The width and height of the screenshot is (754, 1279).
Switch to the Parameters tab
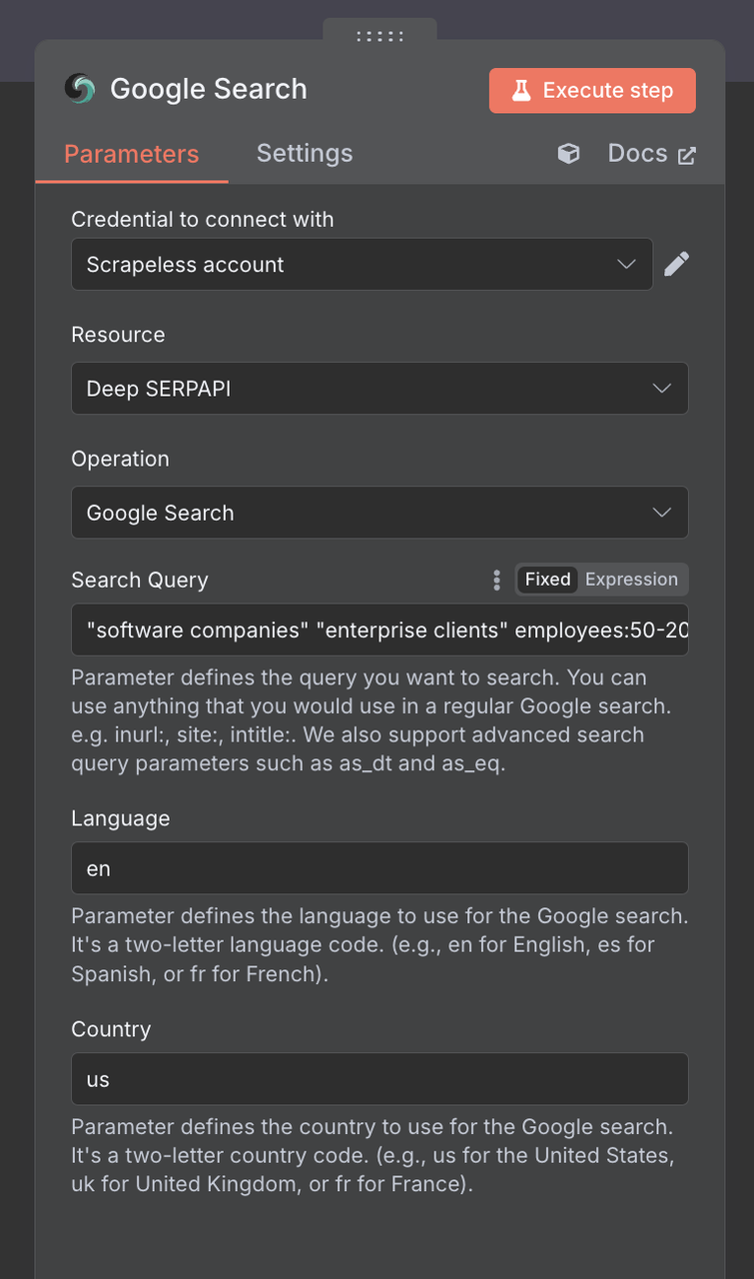[132, 154]
